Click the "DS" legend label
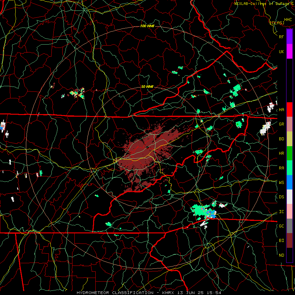This screenshot has height=295, width=295. pyautogui.click(x=281, y=197)
